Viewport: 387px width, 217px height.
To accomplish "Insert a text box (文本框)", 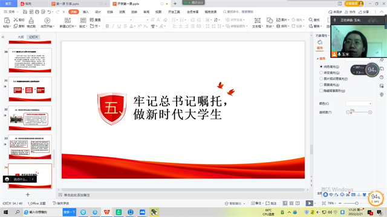I will [257, 23].
